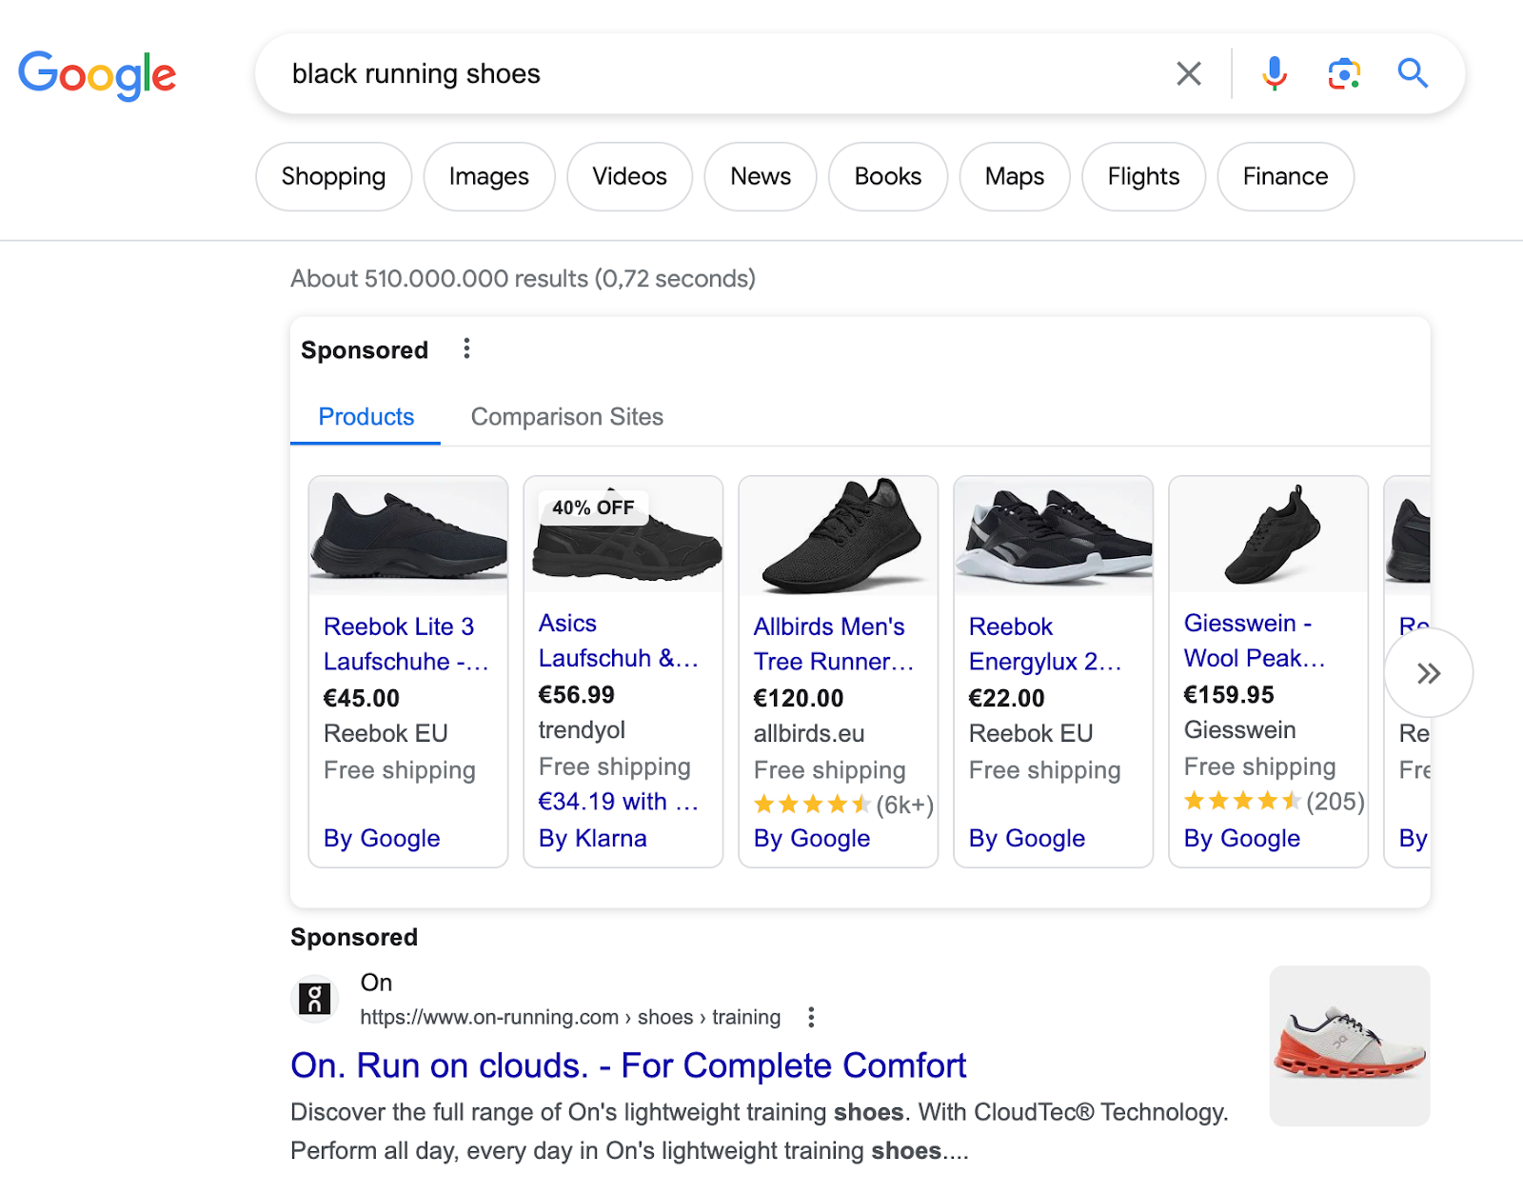The image size is (1523, 1193).
Task: Click By Google under Reebok Energylux
Action: click(1027, 838)
